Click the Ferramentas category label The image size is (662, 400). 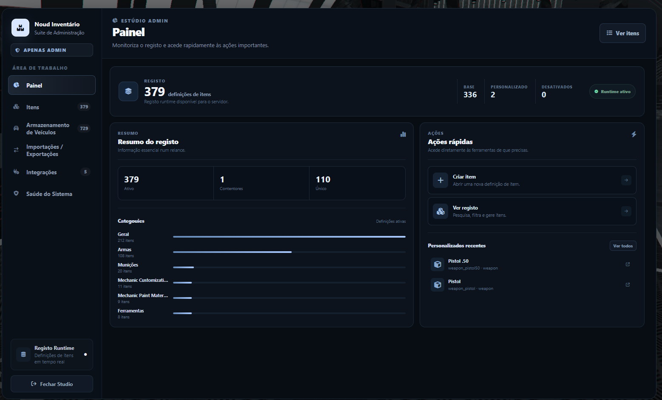(x=131, y=311)
